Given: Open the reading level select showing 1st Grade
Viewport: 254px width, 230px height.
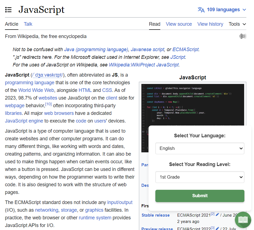Looking at the screenshot, I should coord(200,177).
